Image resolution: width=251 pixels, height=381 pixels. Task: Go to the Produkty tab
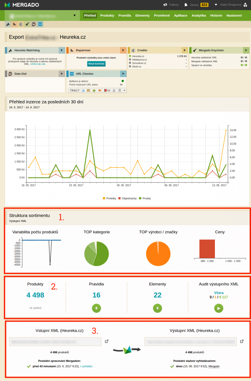107,15
